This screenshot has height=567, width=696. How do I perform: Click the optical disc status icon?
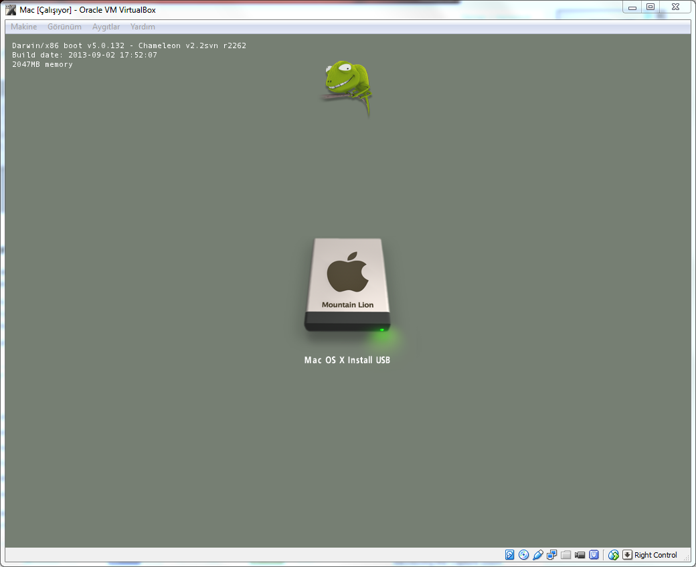(x=524, y=554)
